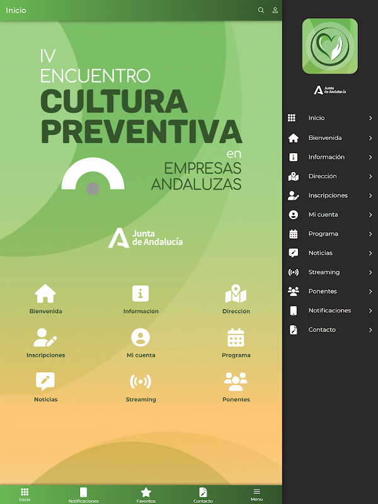Tap the Programa calendar grid icon
378x504 pixels.
click(236, 338)
